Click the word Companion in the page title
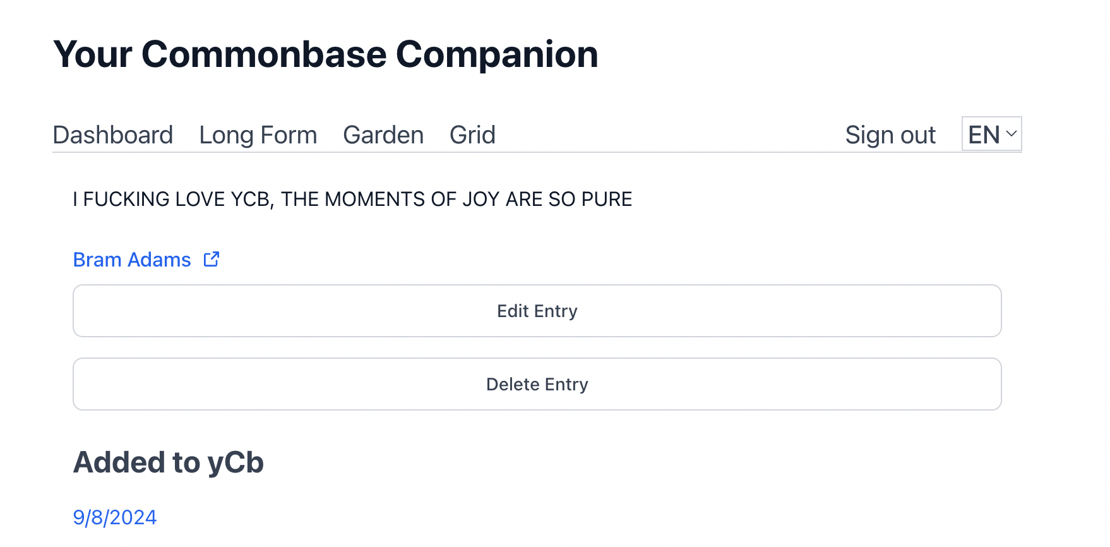 (497, 54)
